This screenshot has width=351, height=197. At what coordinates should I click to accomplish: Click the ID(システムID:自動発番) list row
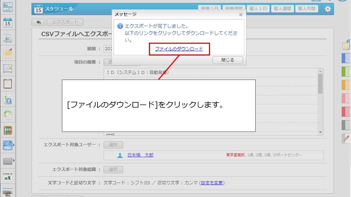211,73
